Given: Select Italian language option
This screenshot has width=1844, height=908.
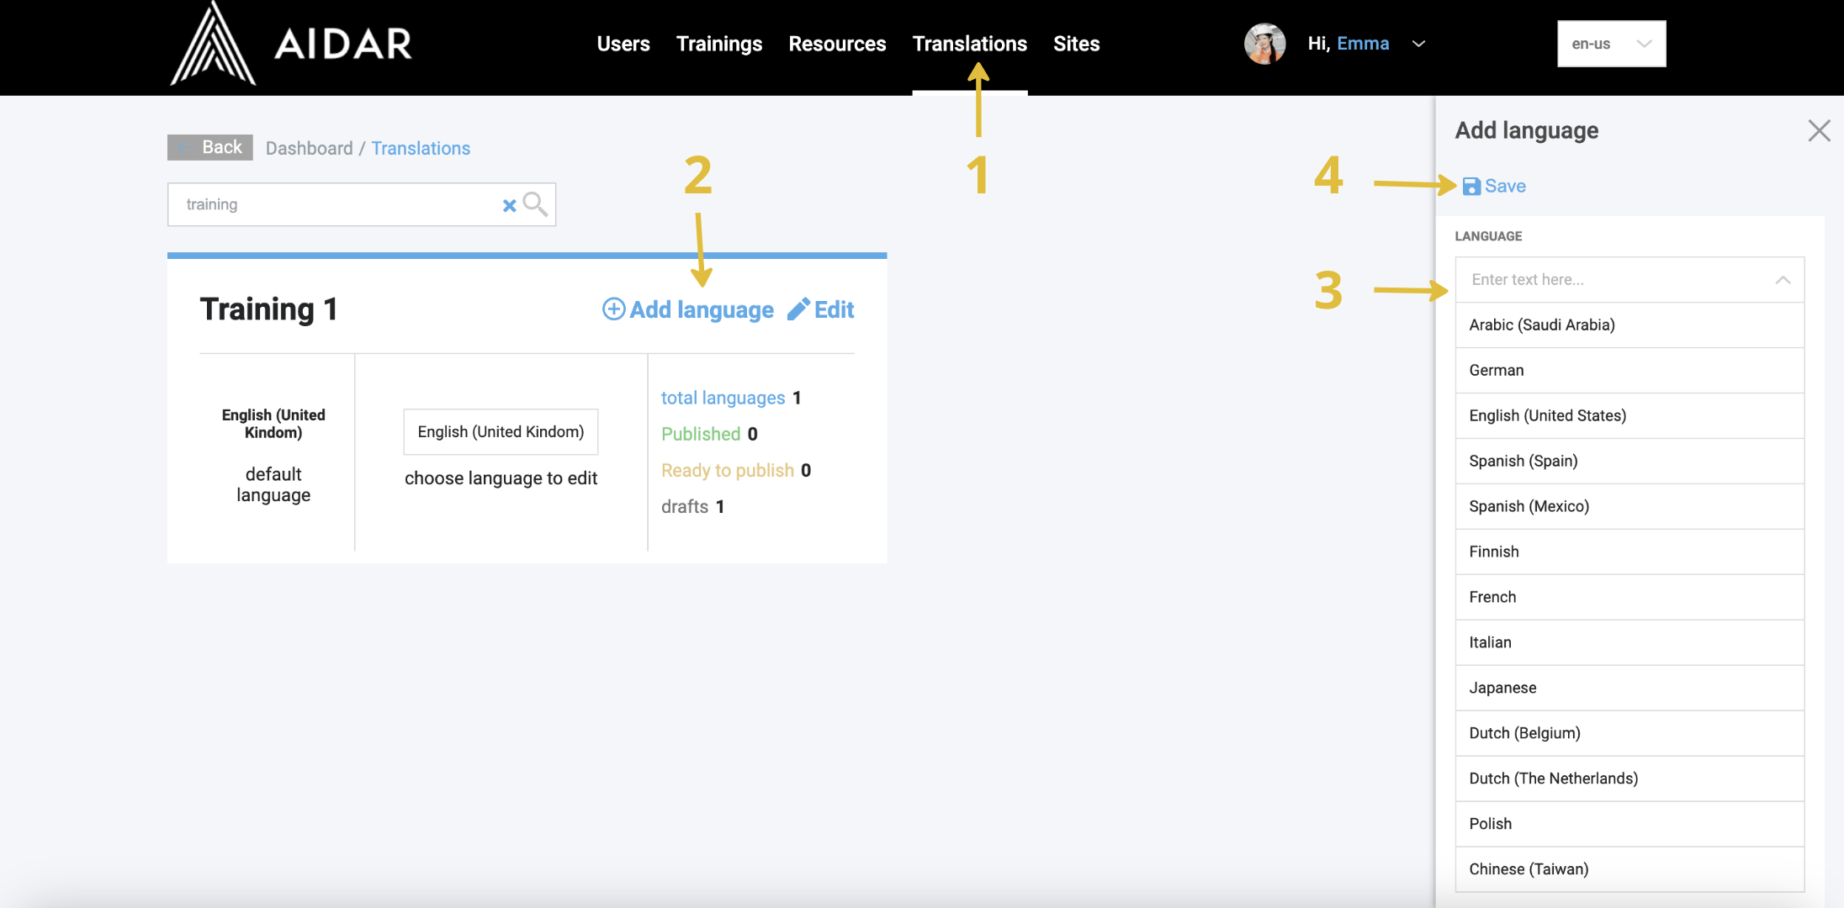Looking at the screenshot, I should pyautogui.click(x=1629, y=643).
